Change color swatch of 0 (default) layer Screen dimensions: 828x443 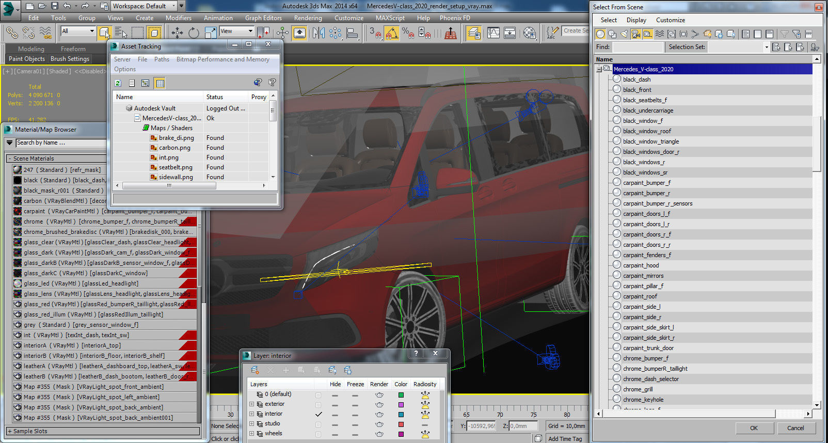pos(401,394)
